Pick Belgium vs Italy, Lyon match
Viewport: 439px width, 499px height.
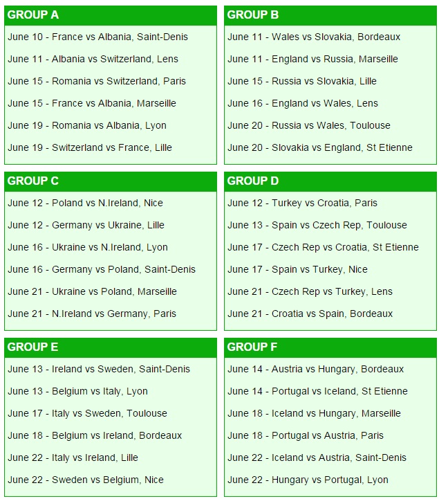78,392
